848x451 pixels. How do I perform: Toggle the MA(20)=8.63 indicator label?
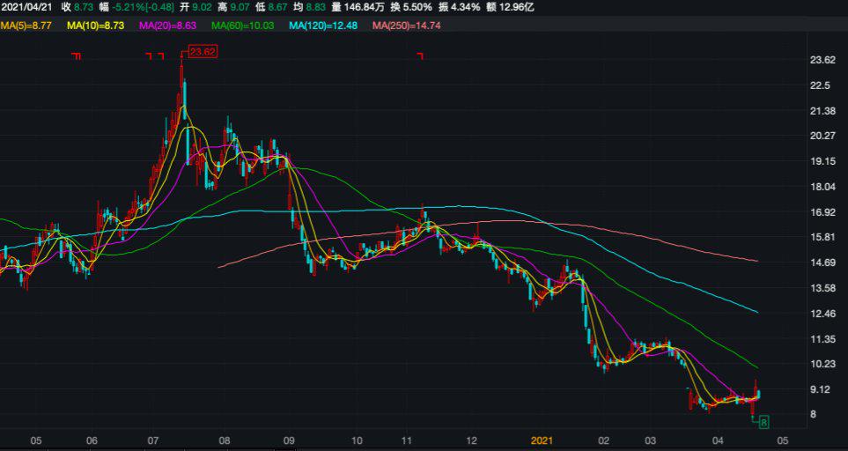[168, 26]
